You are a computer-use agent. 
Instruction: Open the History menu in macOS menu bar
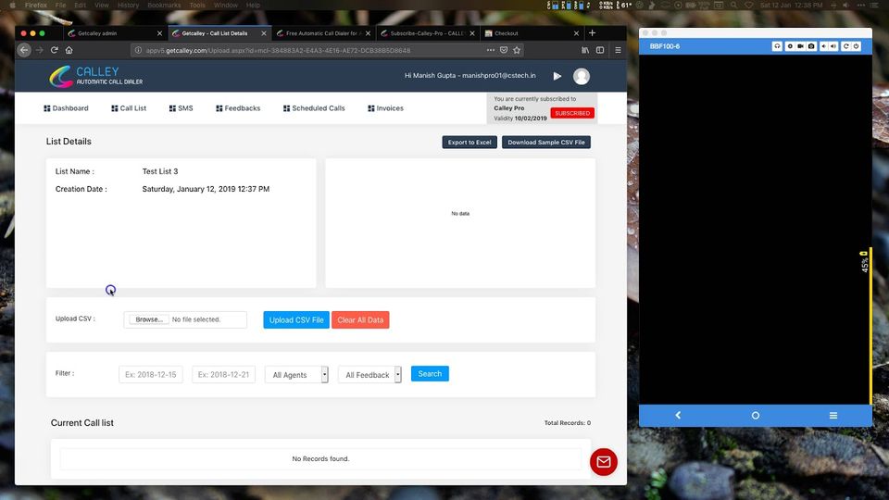pyautogui.click(x=128, y=6)
